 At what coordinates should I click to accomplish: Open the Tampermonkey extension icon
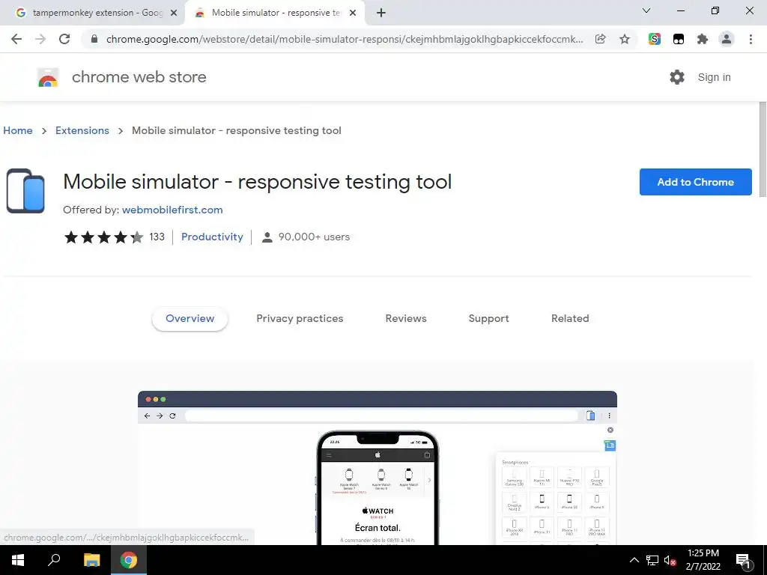pos(679,39)
